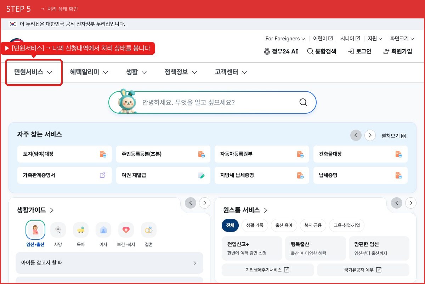Expand 아이를 갖고자 할 때 item
425x284 pixels.
click(x=109, y=263)
